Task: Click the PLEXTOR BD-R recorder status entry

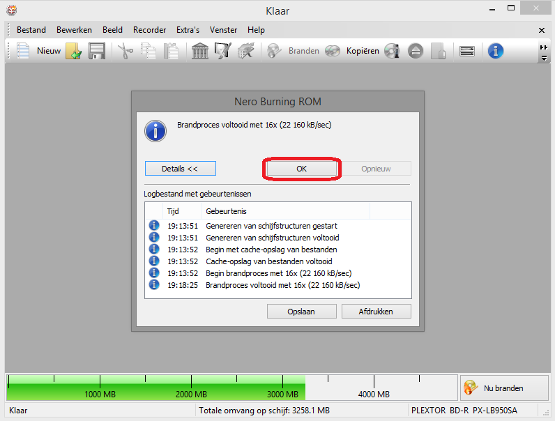Action: [464, 411]
